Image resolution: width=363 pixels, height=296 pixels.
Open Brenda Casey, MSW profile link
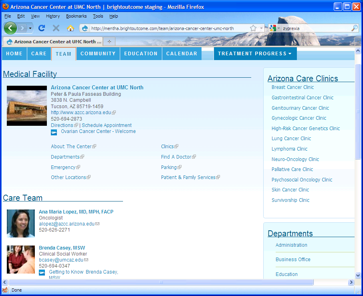pos(62,248)
